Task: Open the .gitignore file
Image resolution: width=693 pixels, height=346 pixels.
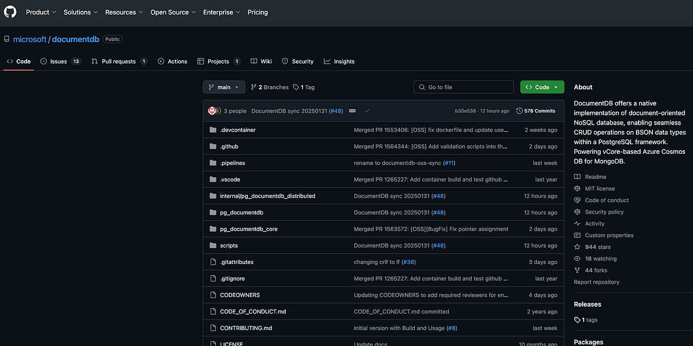Action: [x=232, y=278]
